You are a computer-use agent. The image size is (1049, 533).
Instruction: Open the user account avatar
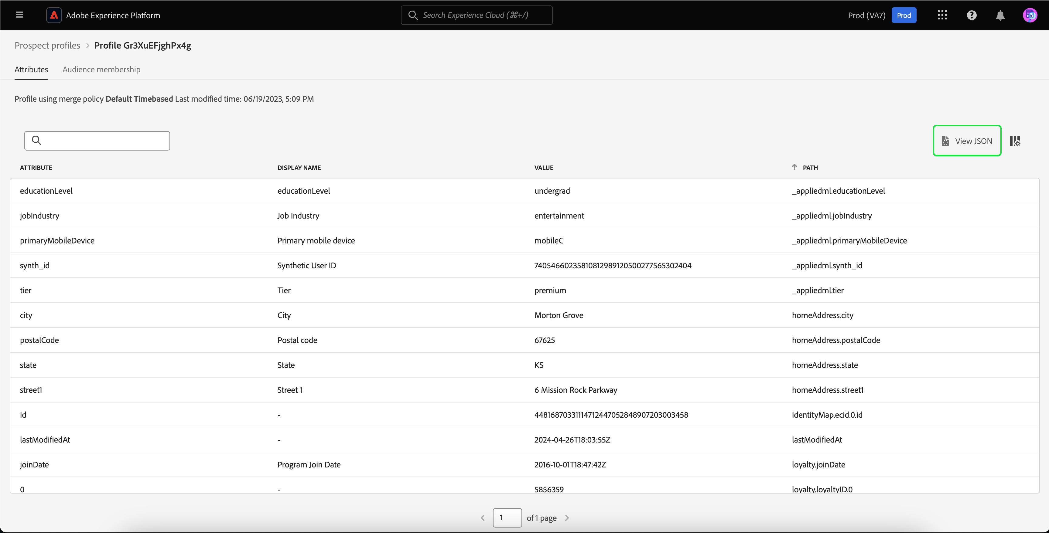tap(1030, 15)
